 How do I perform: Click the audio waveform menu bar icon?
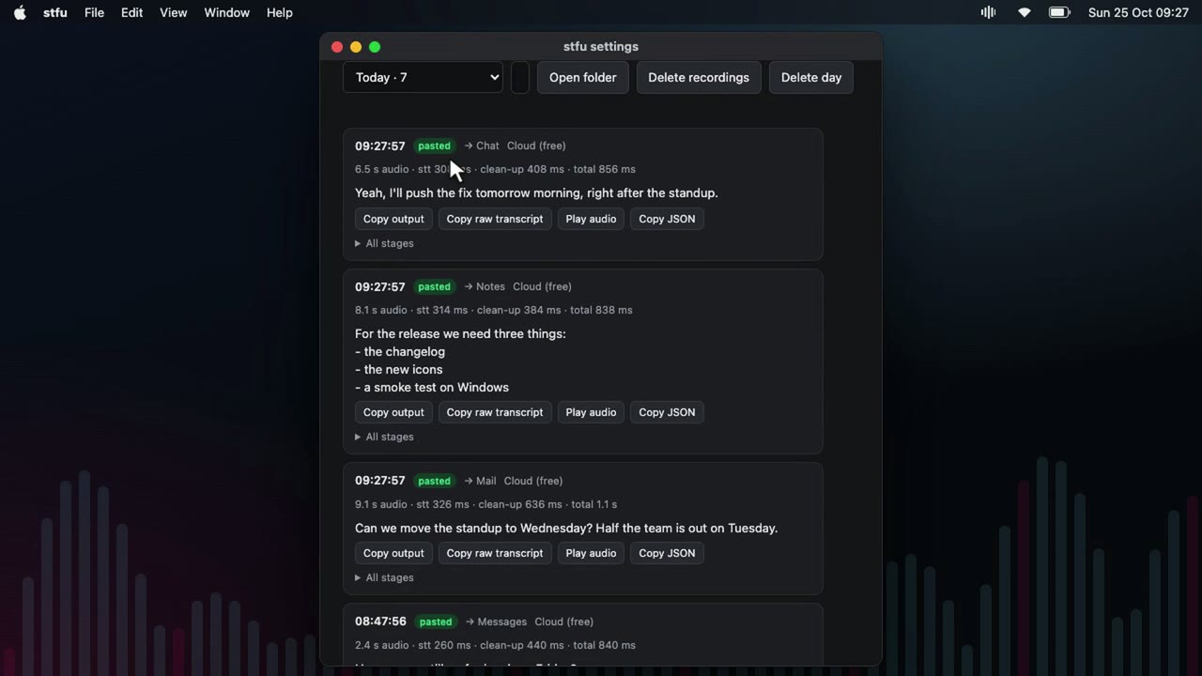pos(988,12)
